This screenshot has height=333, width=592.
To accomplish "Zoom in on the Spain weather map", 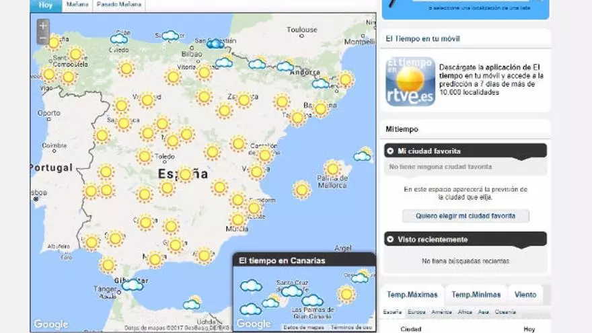I will [43, 26].
